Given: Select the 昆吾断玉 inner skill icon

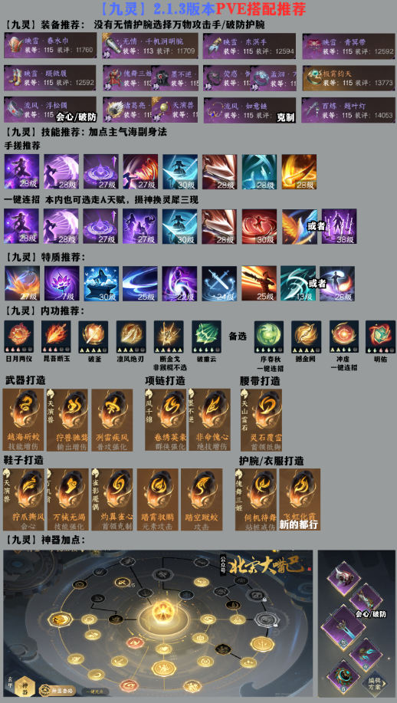Looking at the screenshot, I should 57,337.
